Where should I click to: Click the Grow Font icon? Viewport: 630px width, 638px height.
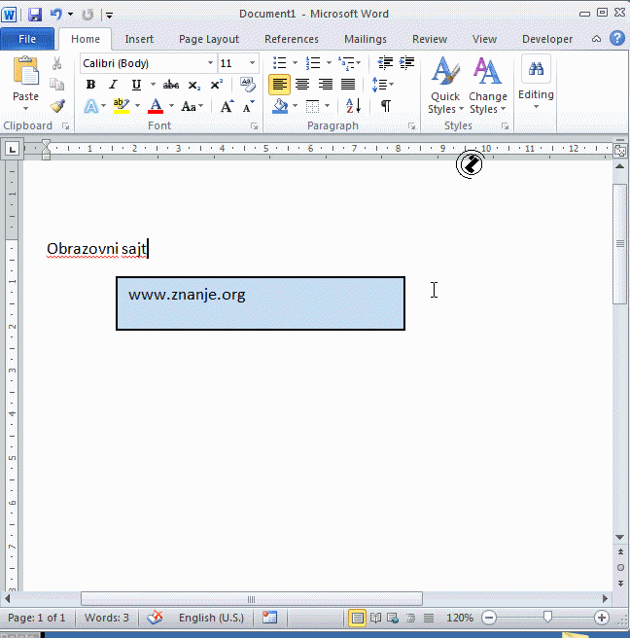pos(226,106)
